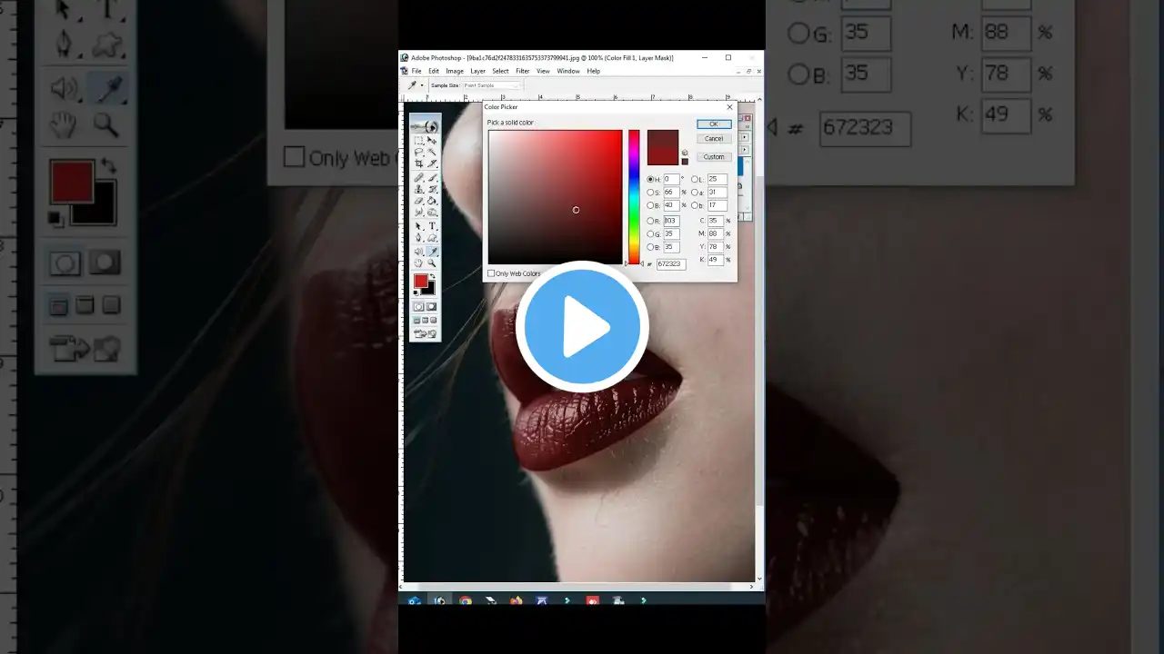Click the Custom button in Color Picker
The height and width of the screenshot is (654, 1164).
pos(714,157)
